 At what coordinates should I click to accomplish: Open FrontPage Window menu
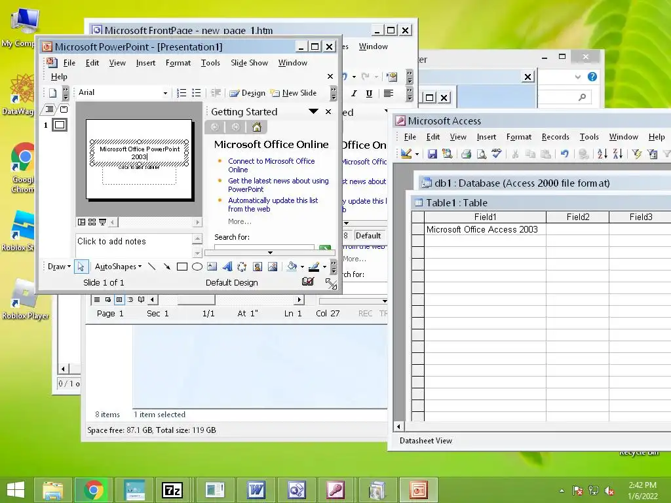click(x=373, y=47)
